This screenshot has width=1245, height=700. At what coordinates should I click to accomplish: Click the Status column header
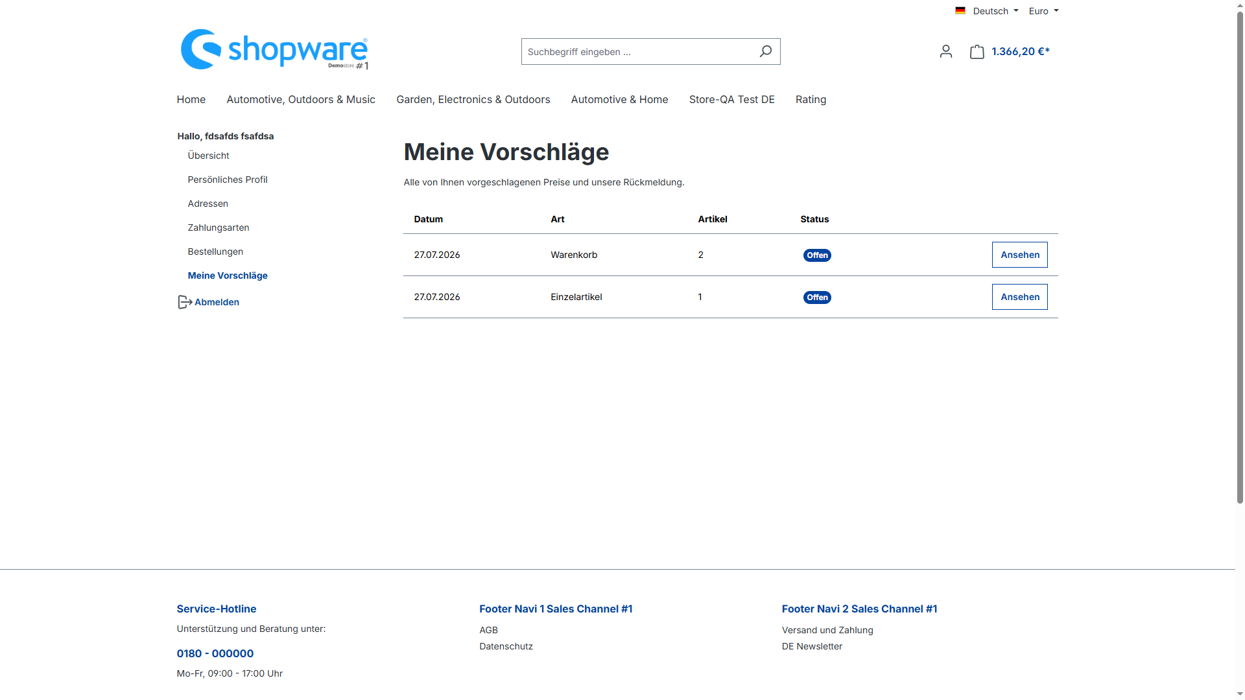tap(814, 219)
